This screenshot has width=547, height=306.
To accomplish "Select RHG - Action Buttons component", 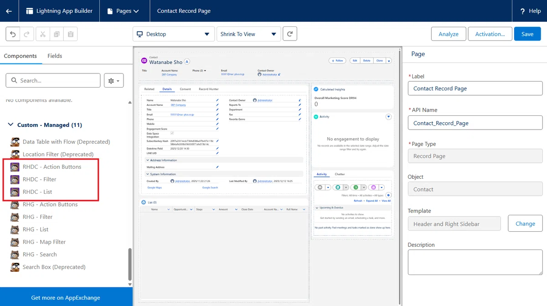I will click(x=44, y=204).
